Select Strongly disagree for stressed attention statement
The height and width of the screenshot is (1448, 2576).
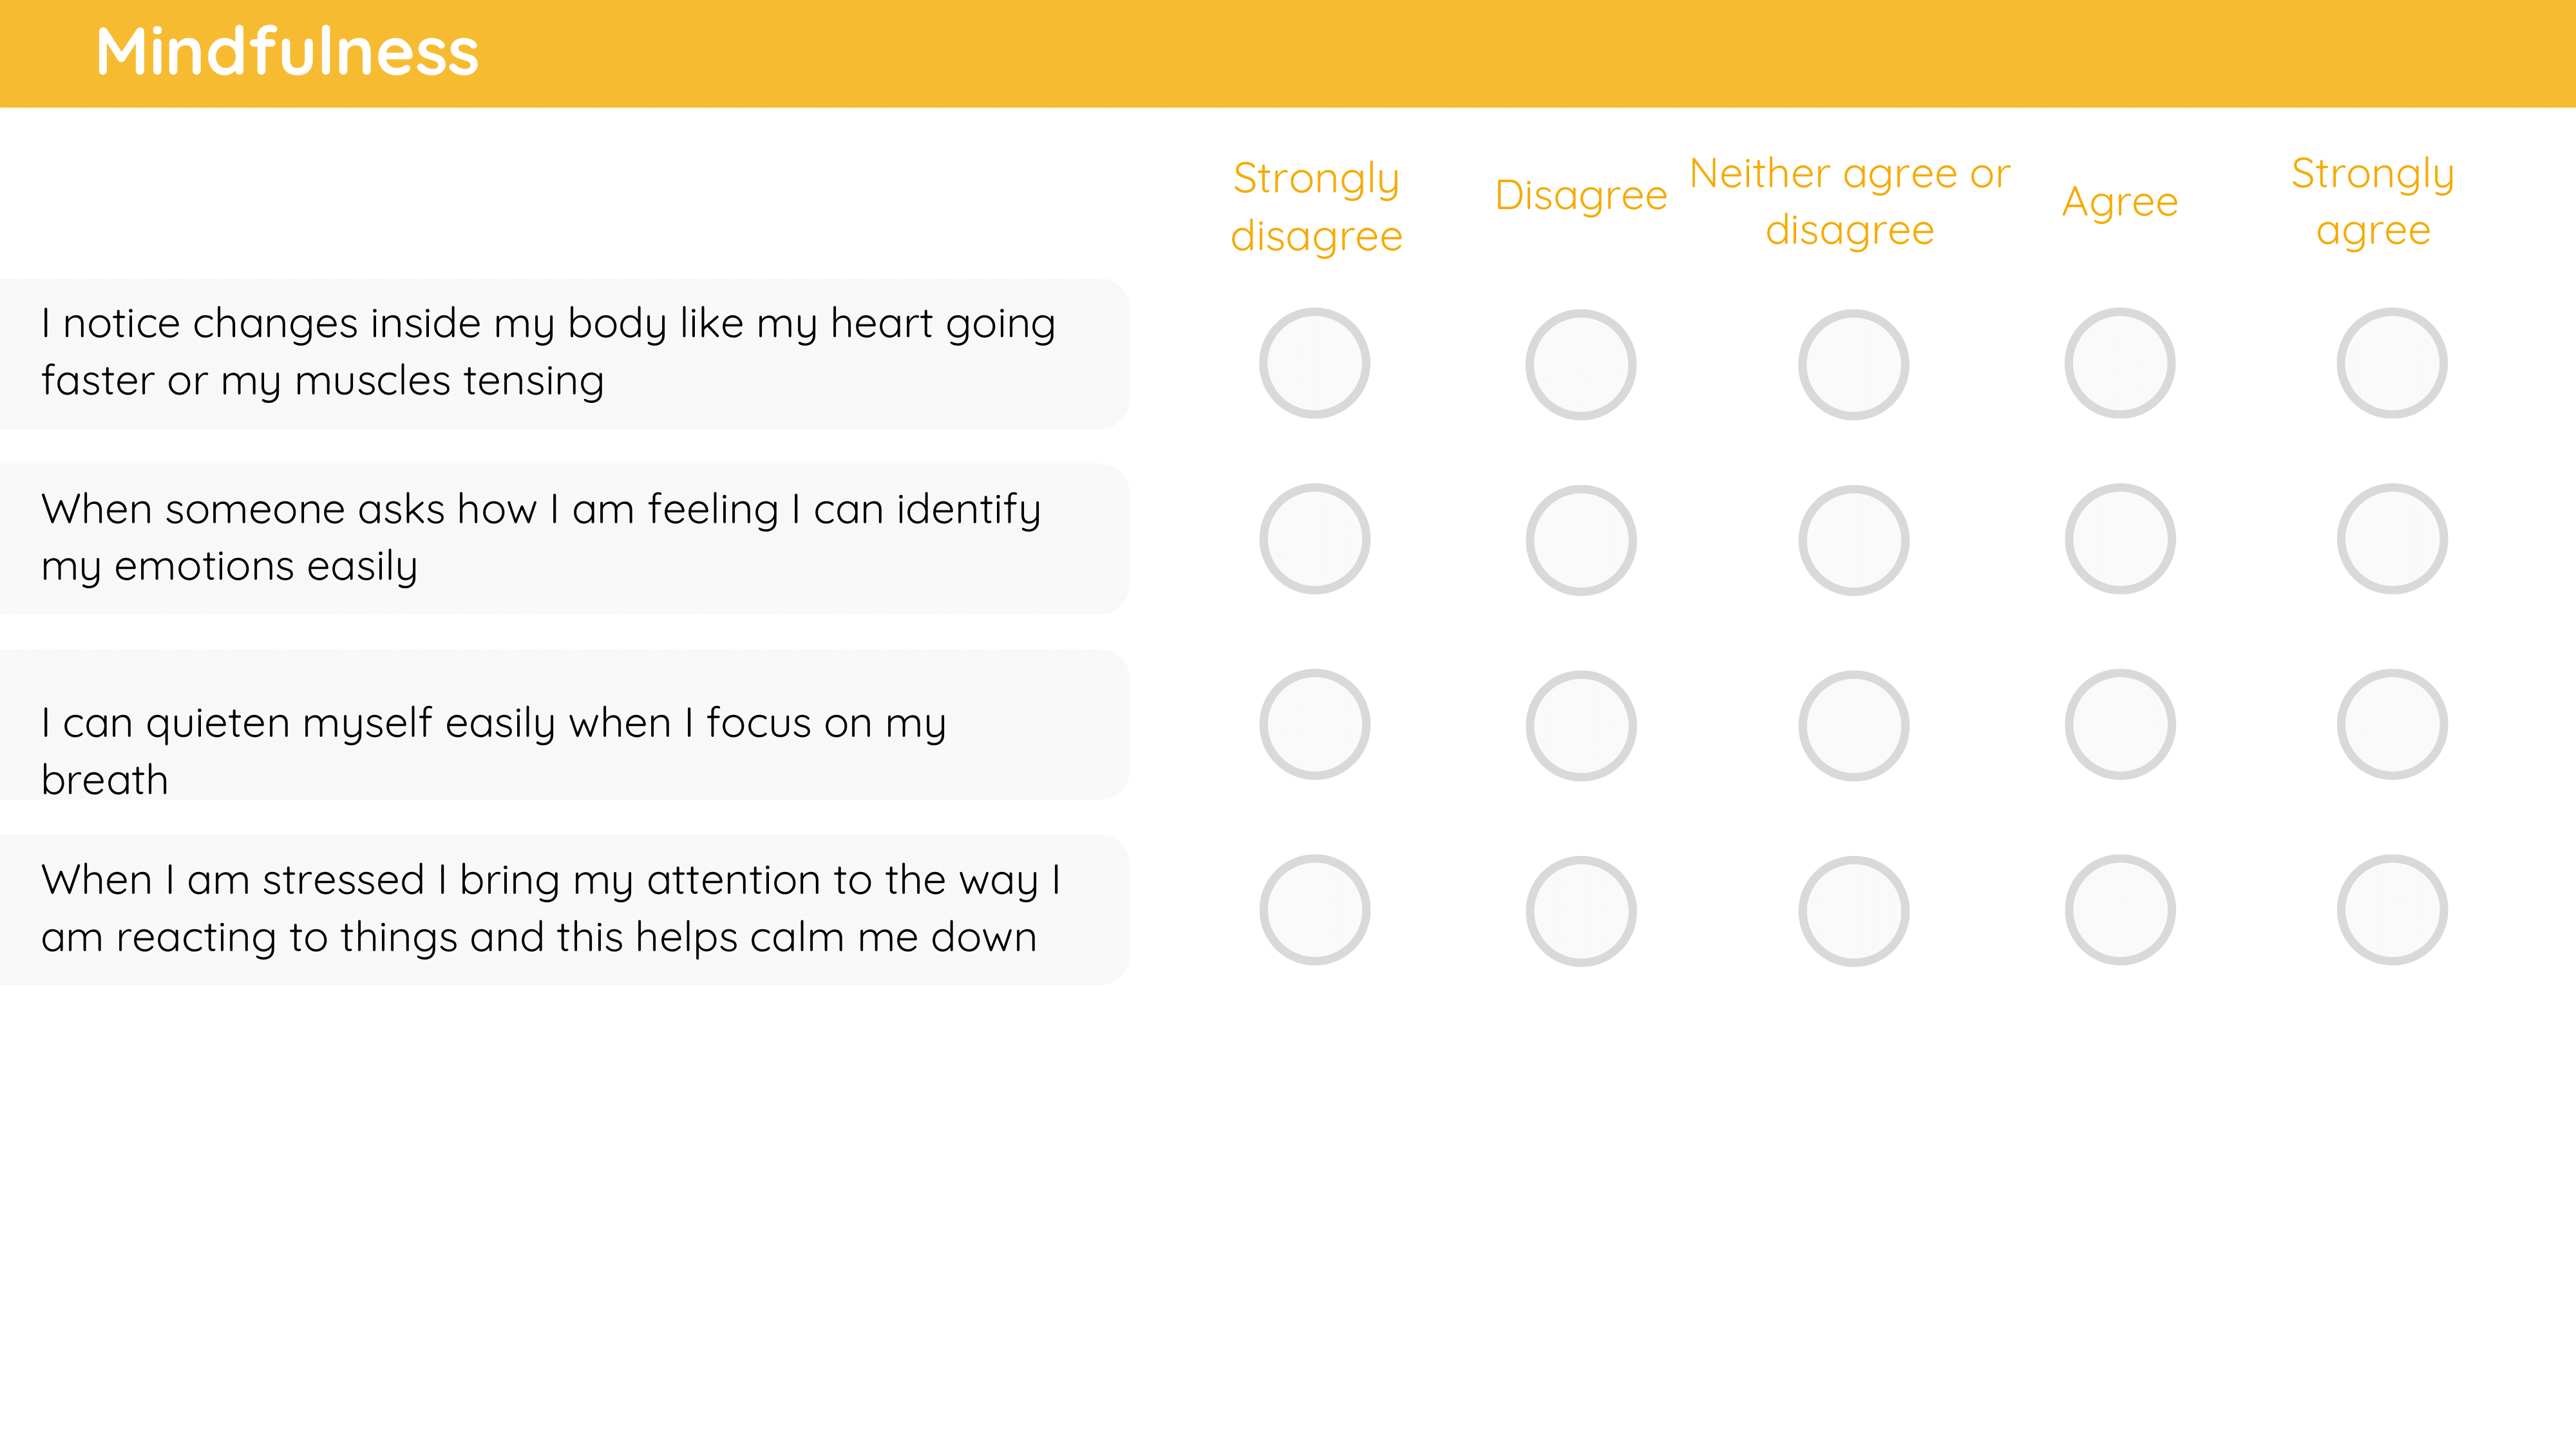click(x=1314, y=909)
